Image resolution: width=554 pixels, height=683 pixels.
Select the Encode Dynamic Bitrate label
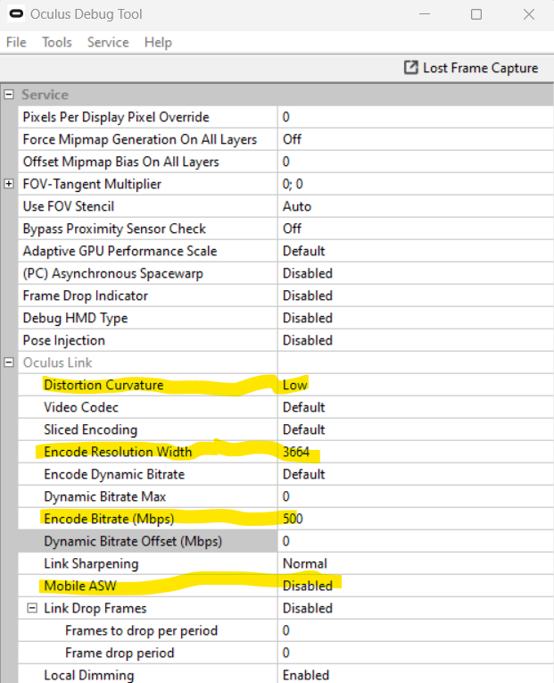114,474
